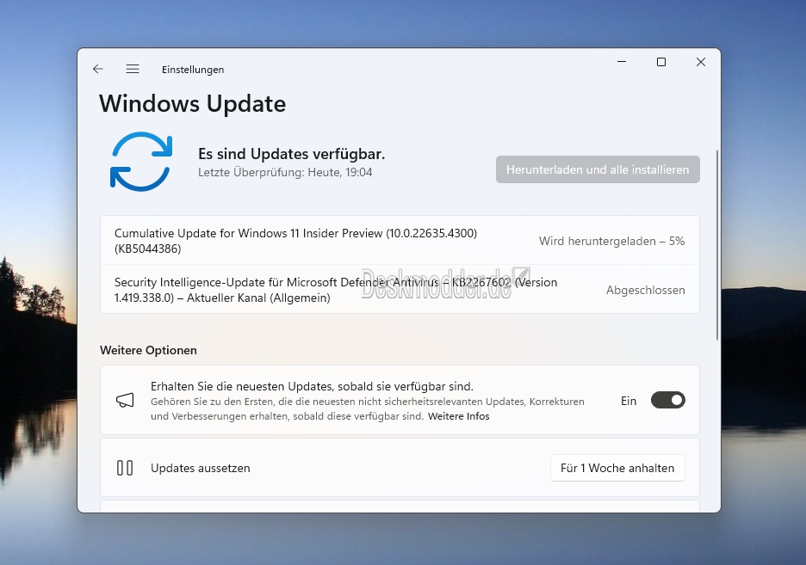The width and height of the screenshot is (806, 565).
Task: Click Letzte Überprüfung: Heute, 19:04 text
Action: point(285,173)
